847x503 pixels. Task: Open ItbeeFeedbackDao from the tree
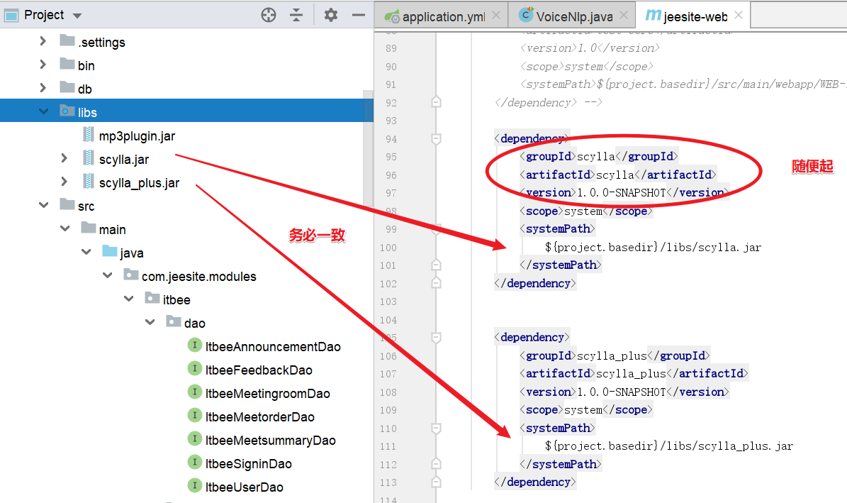(x=259, y=370)
